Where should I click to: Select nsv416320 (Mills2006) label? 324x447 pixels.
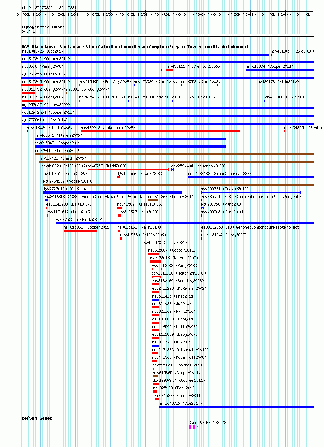tap(164, 242)
